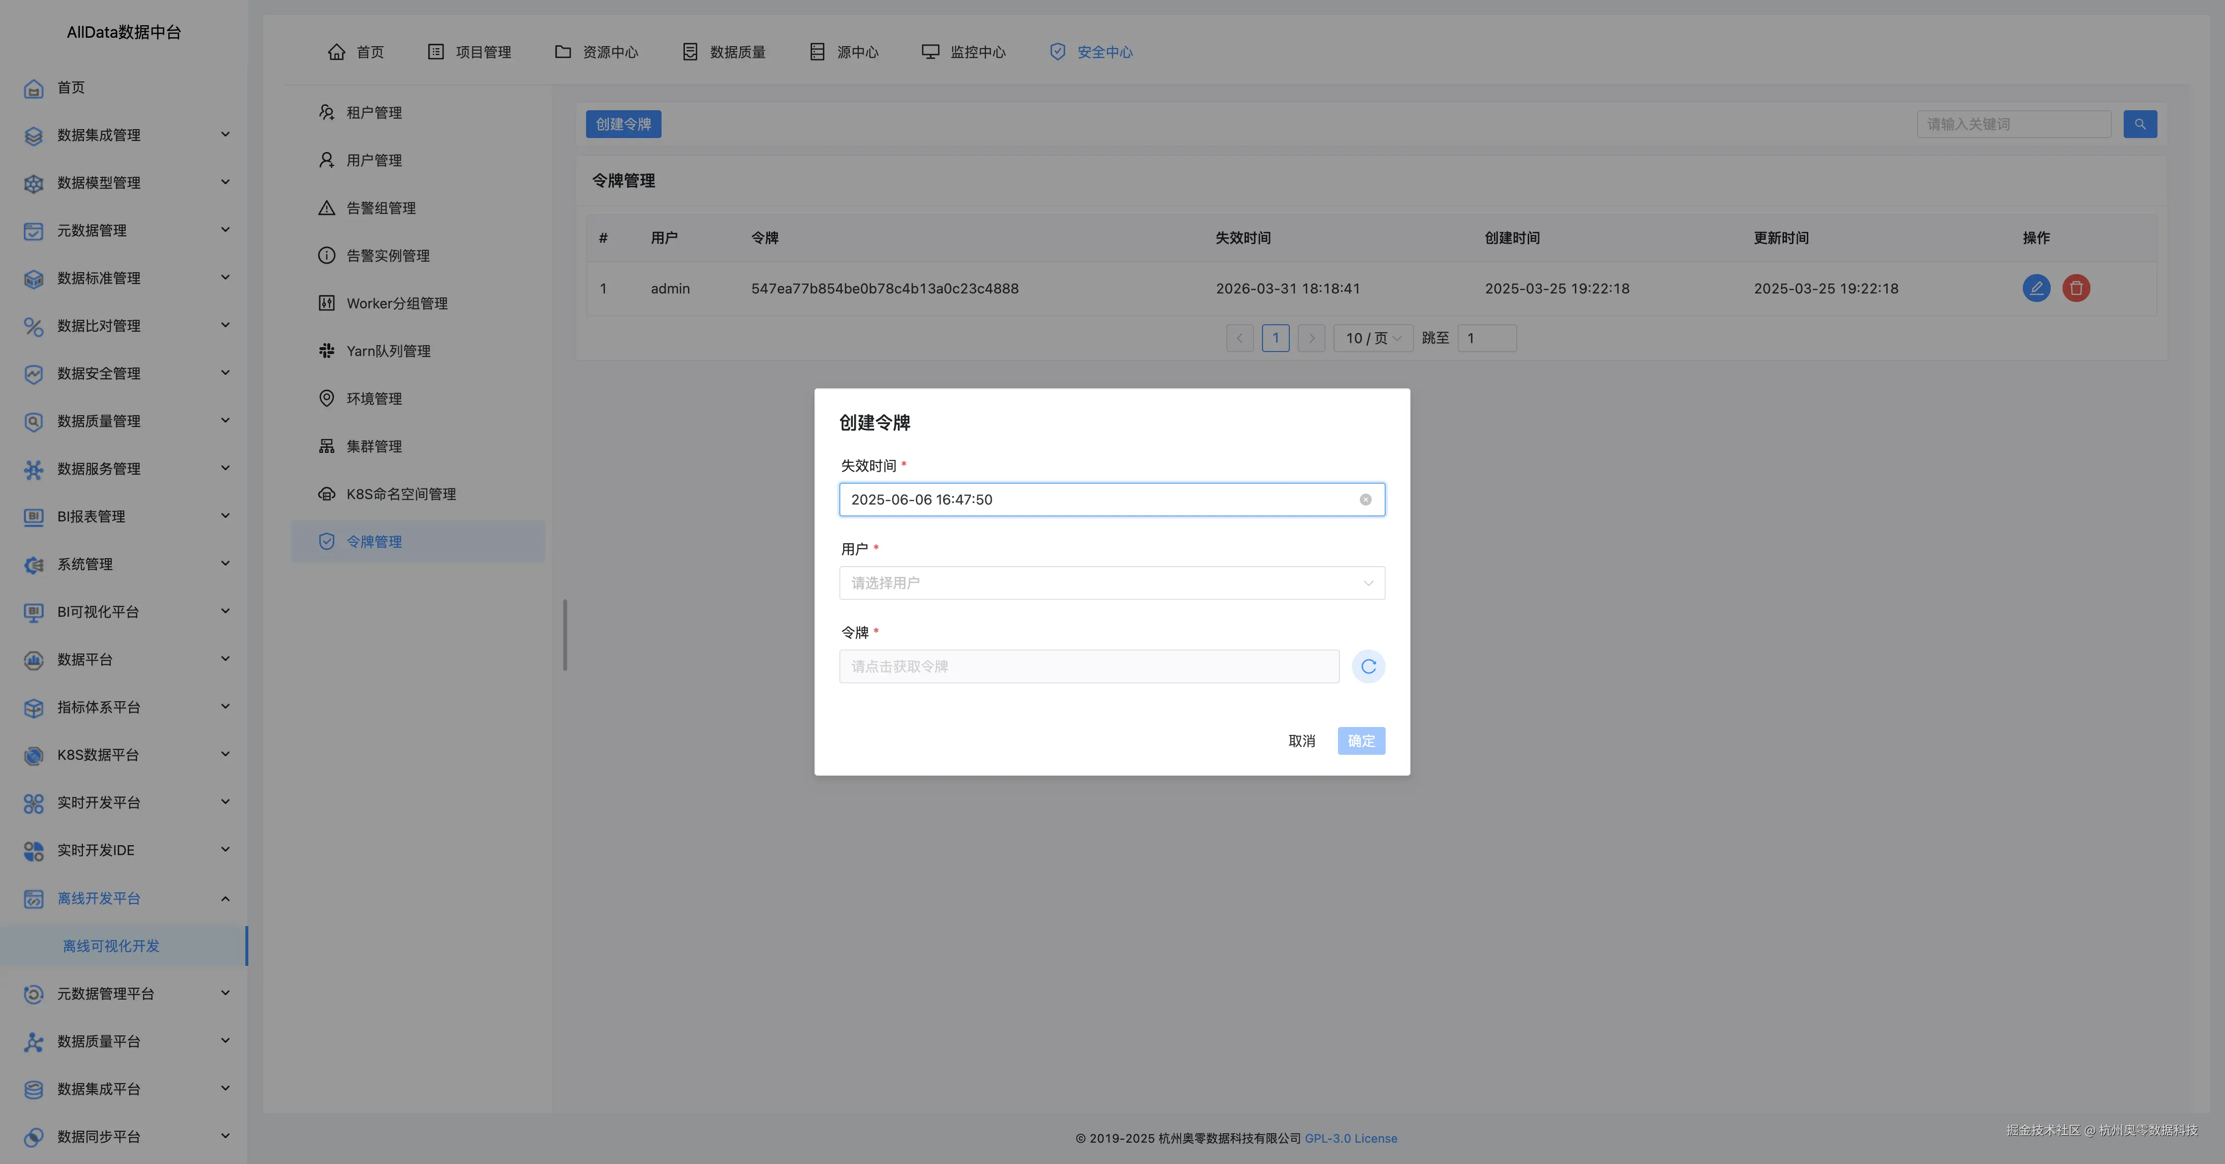The image size is (2225, 1164).
Task: Click the blue edit icon for admin token
Action: (x=2036, y=289)
